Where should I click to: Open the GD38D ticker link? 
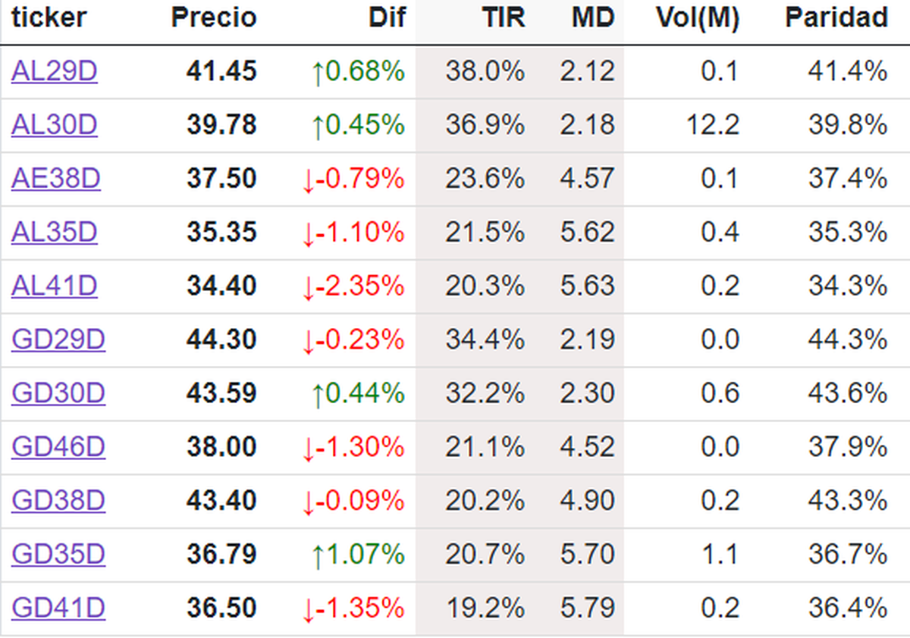point(58,502)
